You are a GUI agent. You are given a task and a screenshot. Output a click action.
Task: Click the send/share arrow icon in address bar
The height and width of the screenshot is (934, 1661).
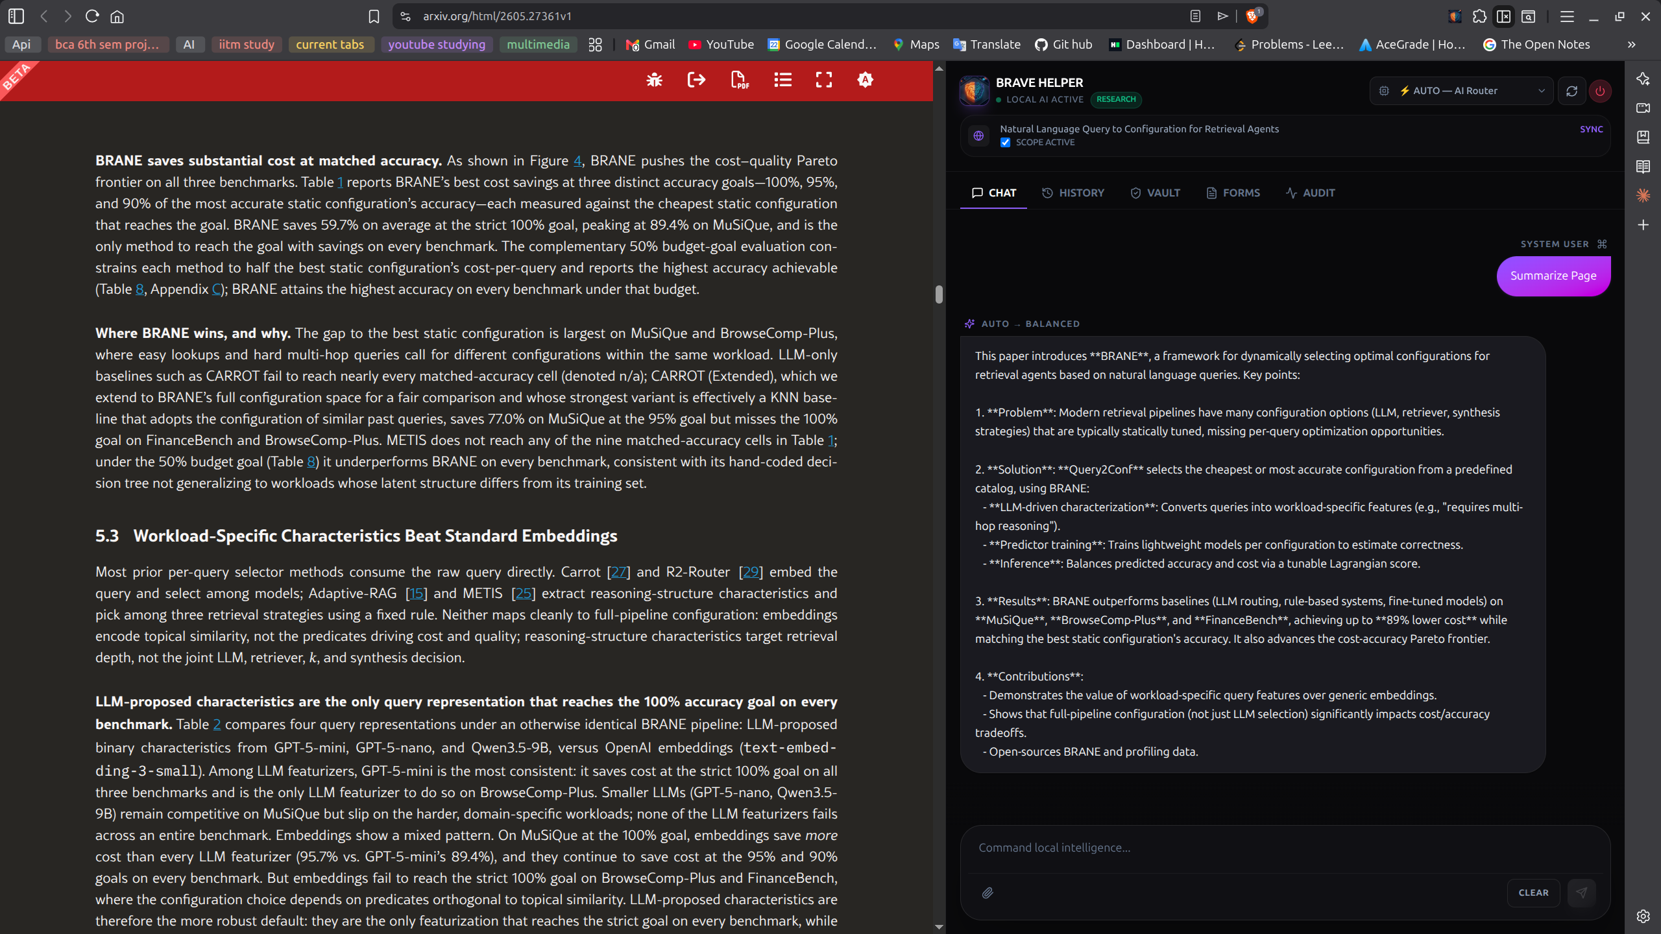coord(1222,16)
